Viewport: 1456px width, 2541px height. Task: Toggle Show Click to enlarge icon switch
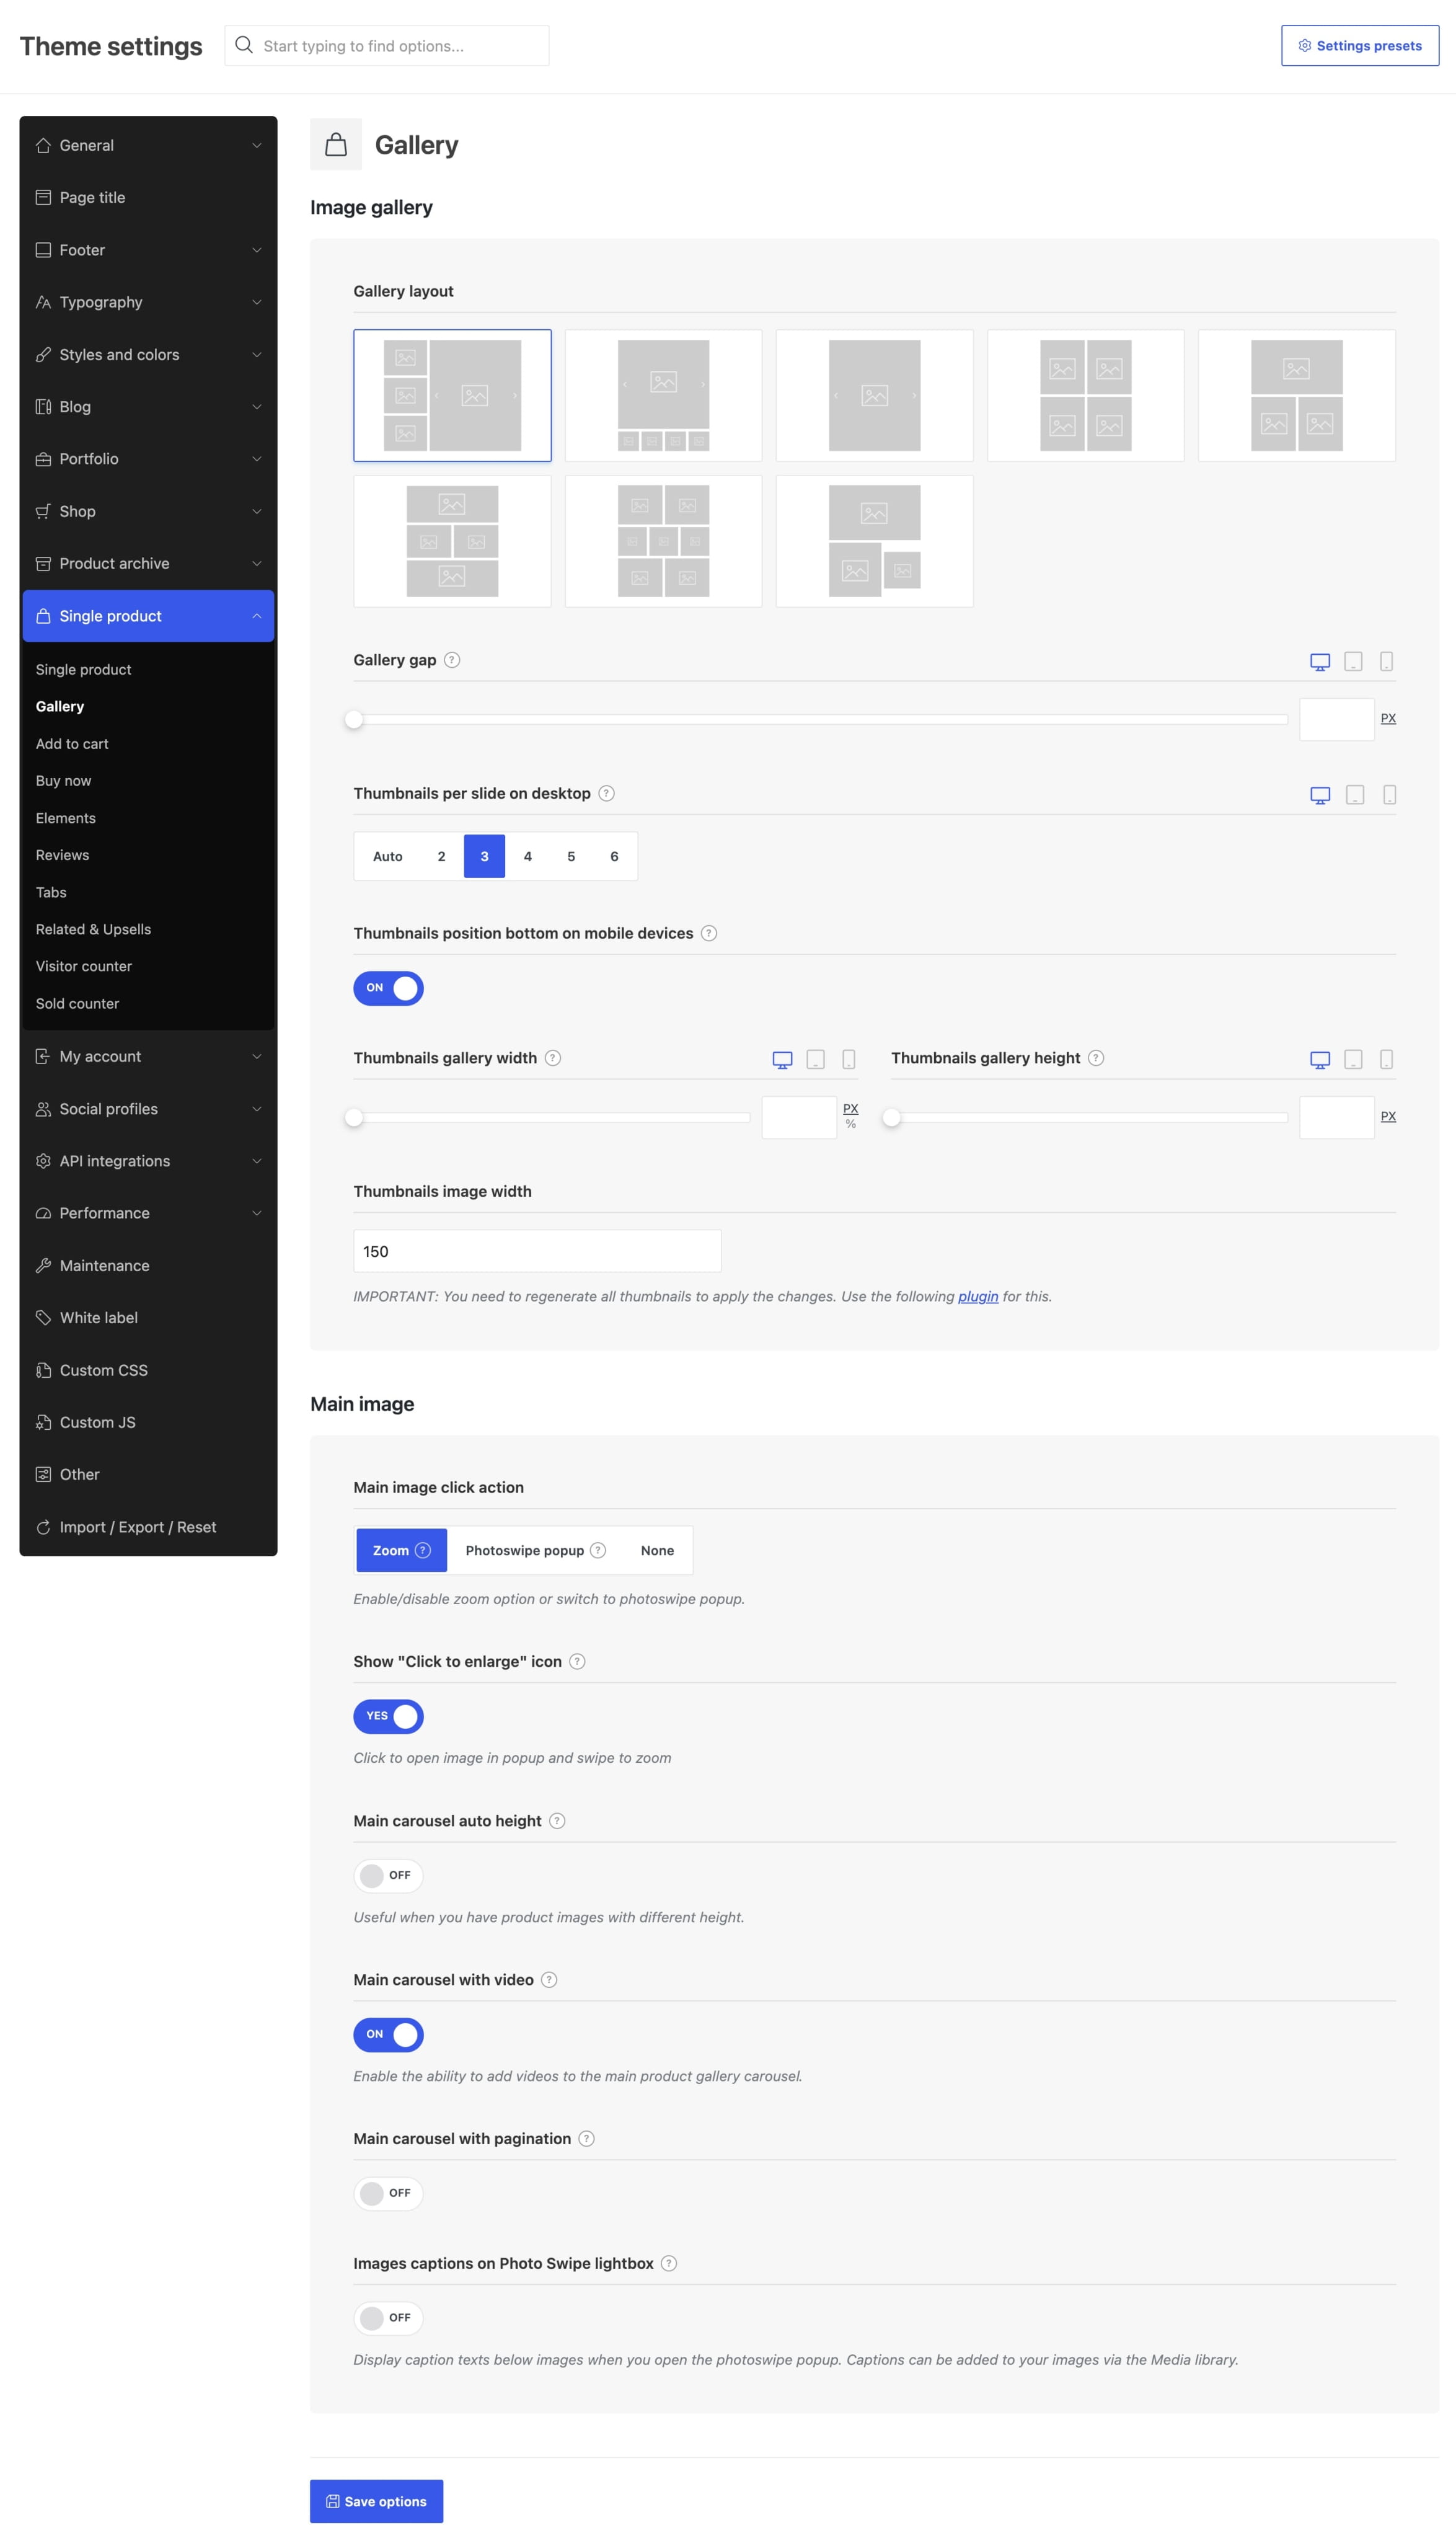388,1717
